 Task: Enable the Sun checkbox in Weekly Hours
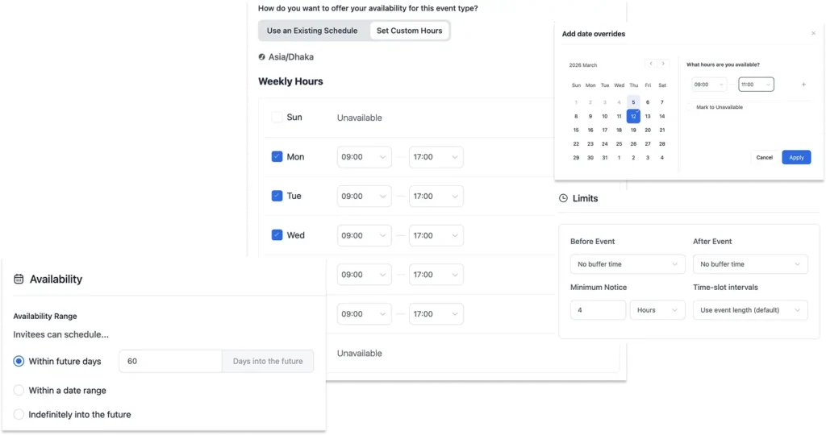(277, 118)
